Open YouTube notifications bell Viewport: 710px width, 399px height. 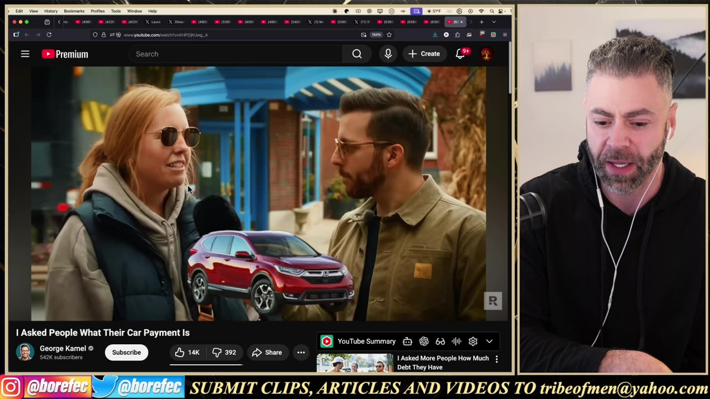coord(460,54)
